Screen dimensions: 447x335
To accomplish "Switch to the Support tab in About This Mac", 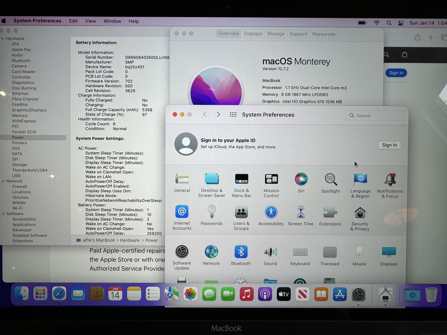I will [x=298, y=34].
